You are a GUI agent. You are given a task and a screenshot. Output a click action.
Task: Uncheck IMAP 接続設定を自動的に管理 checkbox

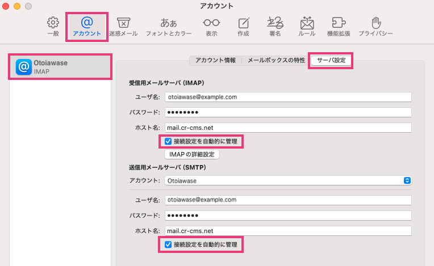pyautogui.click(x=168, y=141)
